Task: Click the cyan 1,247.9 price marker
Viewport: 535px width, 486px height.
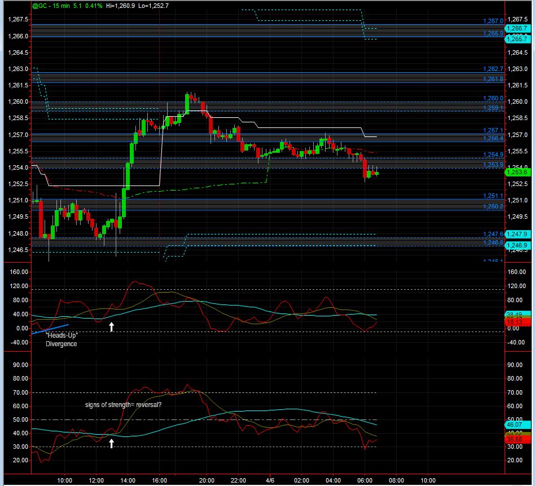Action: (518, 234)
